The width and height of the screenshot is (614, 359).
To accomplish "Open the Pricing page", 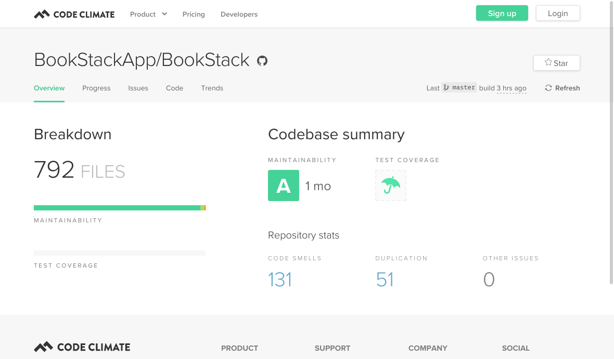I will pos(194,14).
